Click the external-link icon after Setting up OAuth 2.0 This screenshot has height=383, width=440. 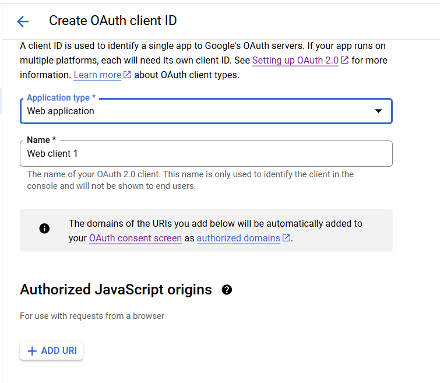[x=344, y=60]
